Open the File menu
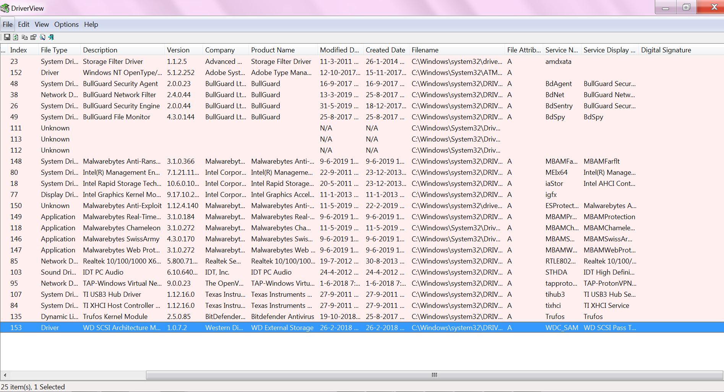The image size is (724, 392). point(8,24)
